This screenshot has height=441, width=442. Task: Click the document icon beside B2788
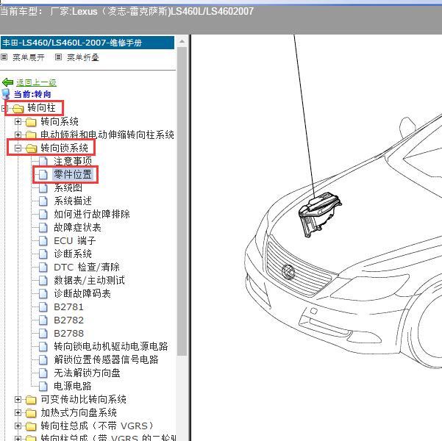(43, 334)
